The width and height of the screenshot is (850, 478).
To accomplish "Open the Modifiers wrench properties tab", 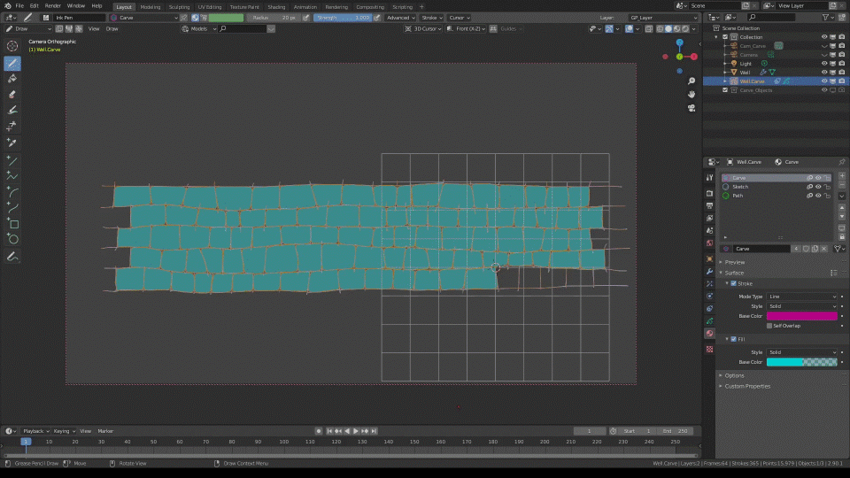I will (709, 271).
